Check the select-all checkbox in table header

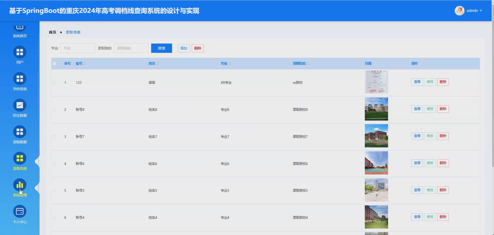pyautogui.click(x=54, y=63)
